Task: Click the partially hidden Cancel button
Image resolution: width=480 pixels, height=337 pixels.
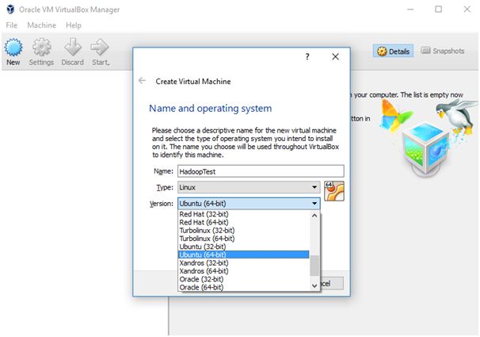Action: coord(332,283)
